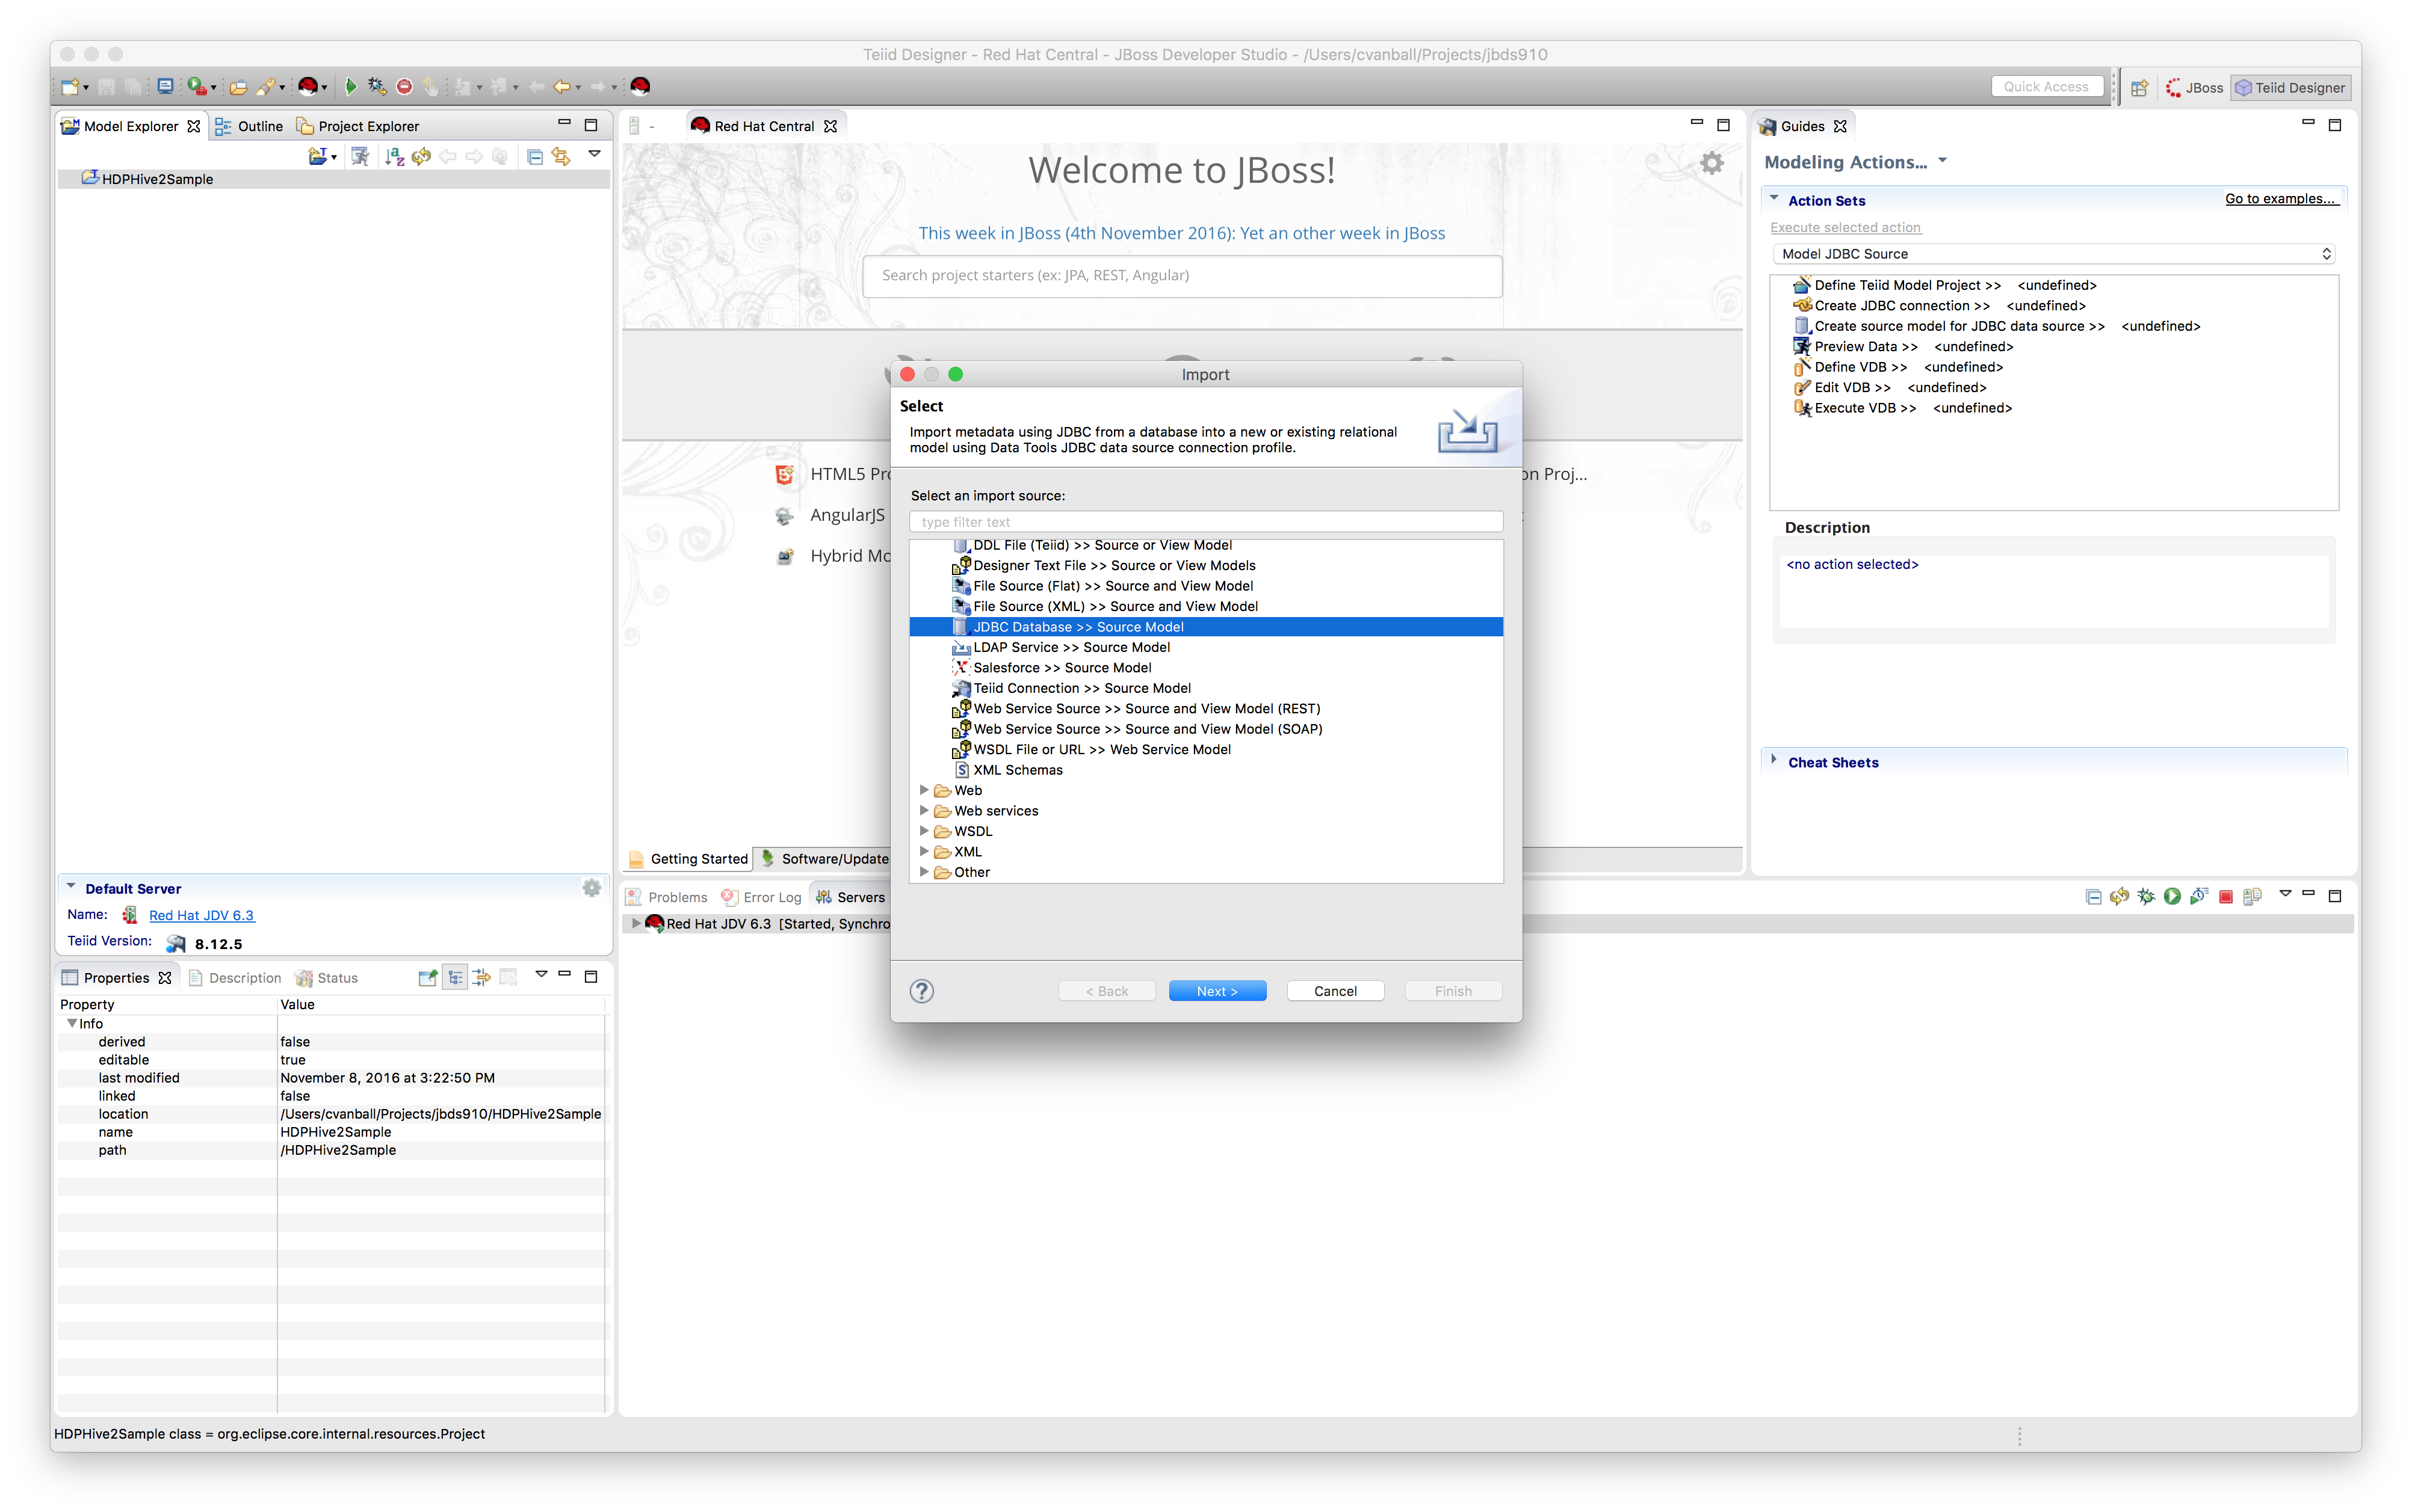Click the import source filter text field
Viewport: 2412px width, 1512px height.
pyautogui.click(x=1205, y=522)
